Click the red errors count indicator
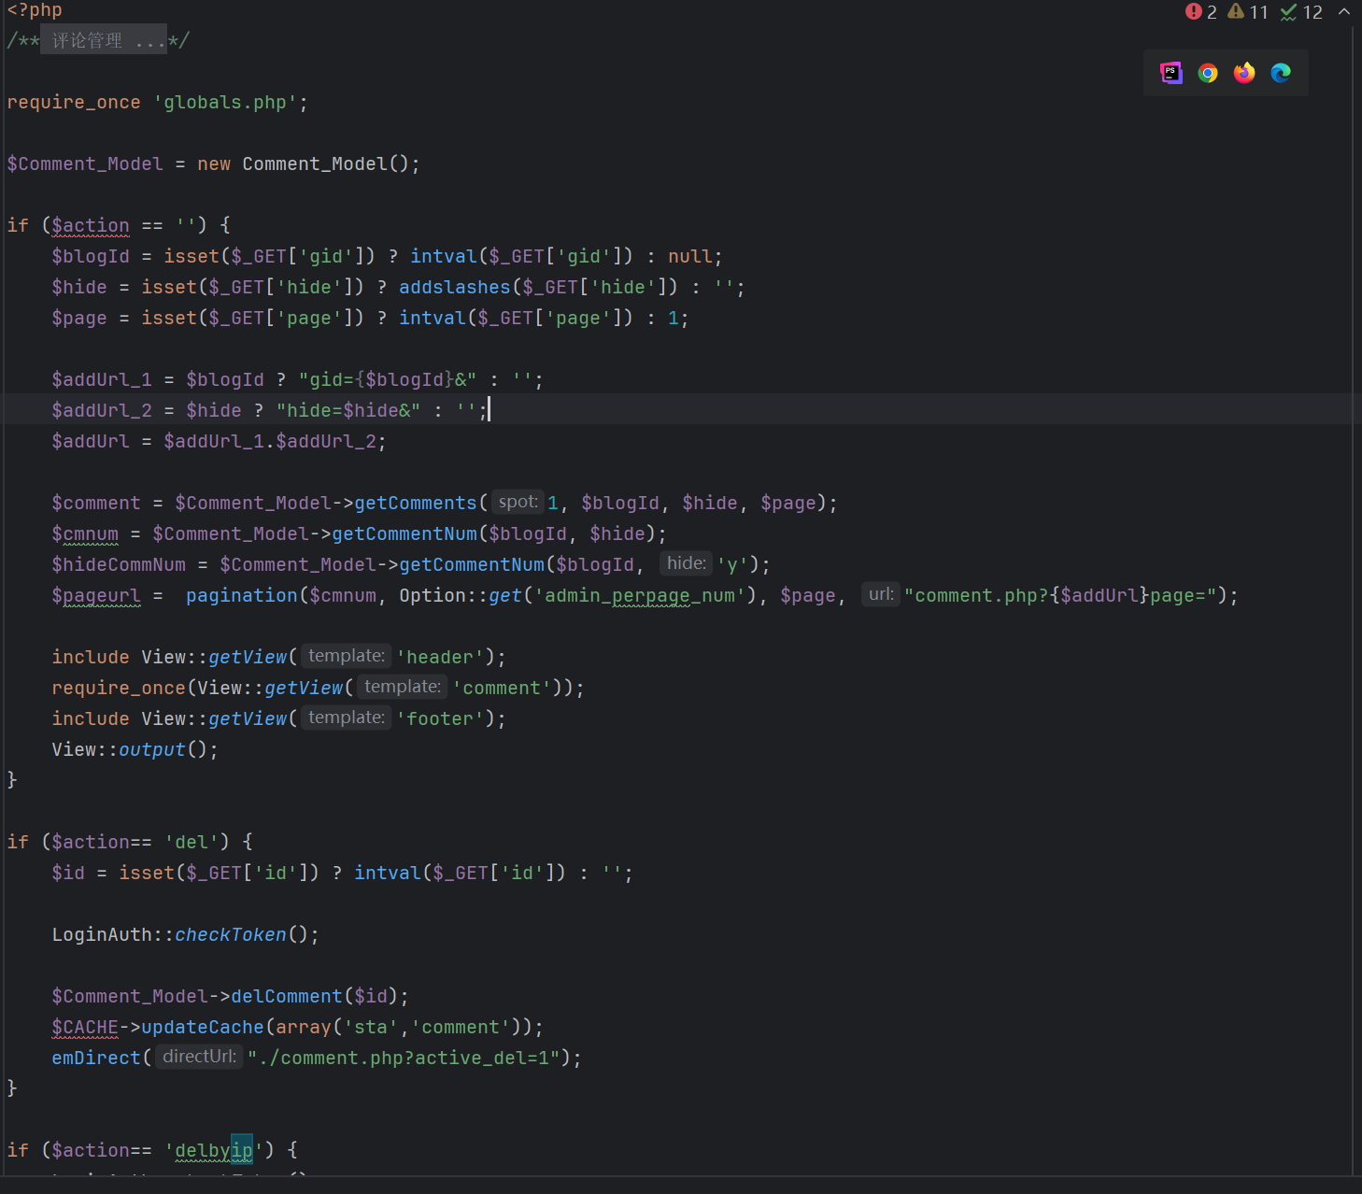1362x1194 pixels. (1201, 12)
